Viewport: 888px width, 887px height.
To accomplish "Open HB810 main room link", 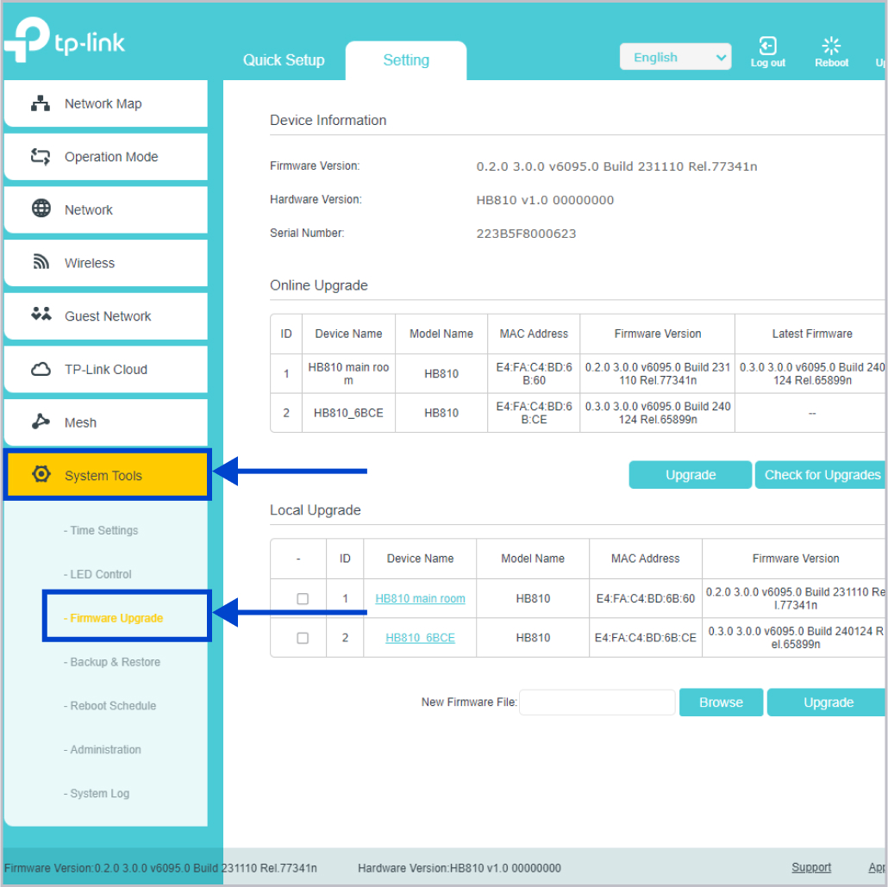I will (x=420, y=599).
